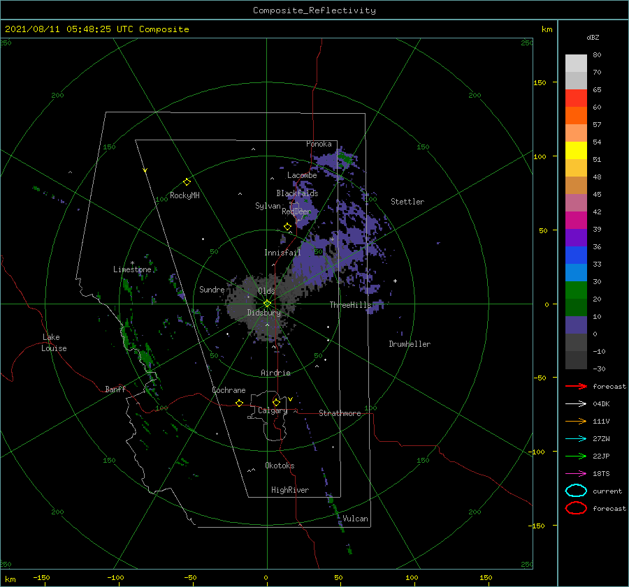Click the Vulcan city label

(356, 519)
